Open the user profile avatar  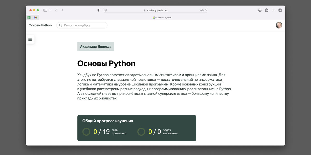[279, 25]
